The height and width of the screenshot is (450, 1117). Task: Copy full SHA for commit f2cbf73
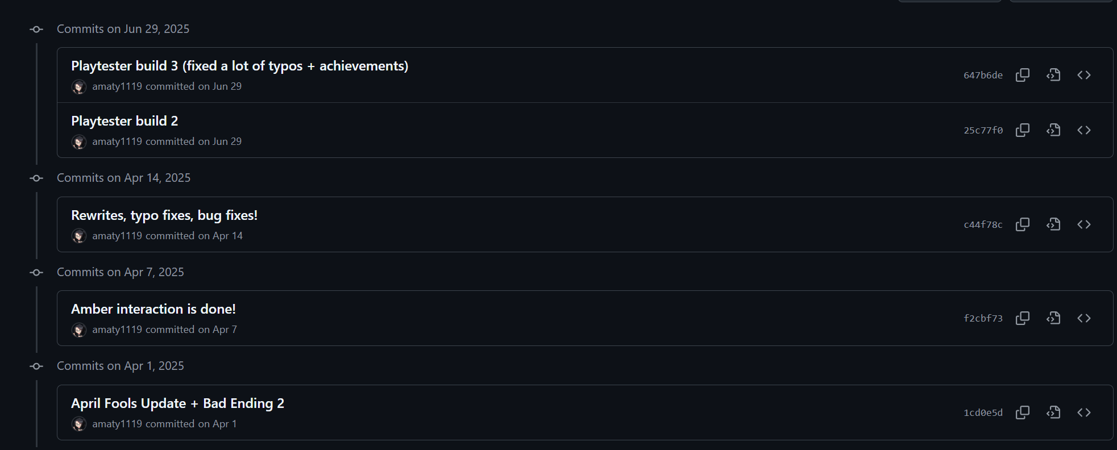click(x=1023, y=318)
